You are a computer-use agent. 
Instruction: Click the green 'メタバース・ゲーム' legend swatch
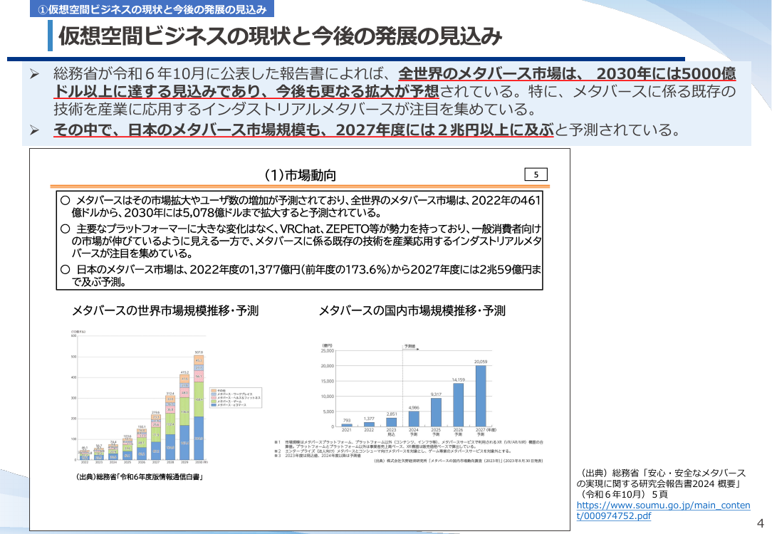point(213,401)
